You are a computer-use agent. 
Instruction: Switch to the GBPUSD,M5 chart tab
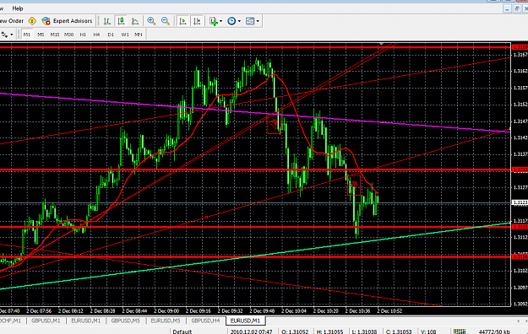125,321
